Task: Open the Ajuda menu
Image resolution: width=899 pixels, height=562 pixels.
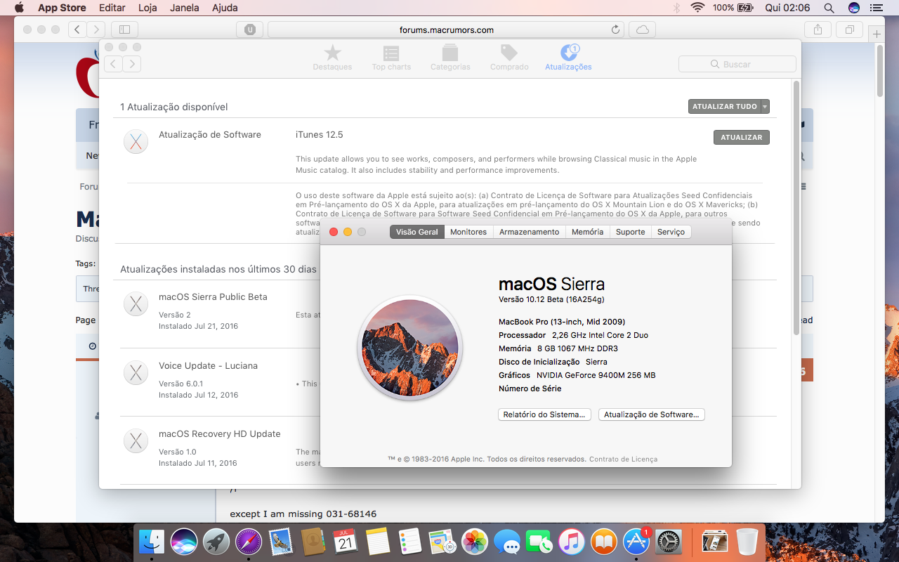Action: tap(225, 8)
